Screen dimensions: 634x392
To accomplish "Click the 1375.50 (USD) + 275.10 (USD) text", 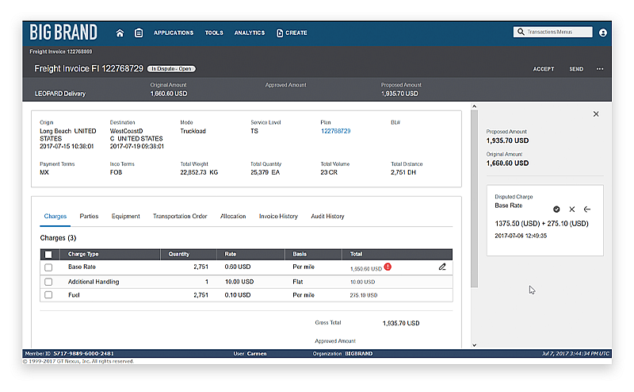I will click(541, 224).
